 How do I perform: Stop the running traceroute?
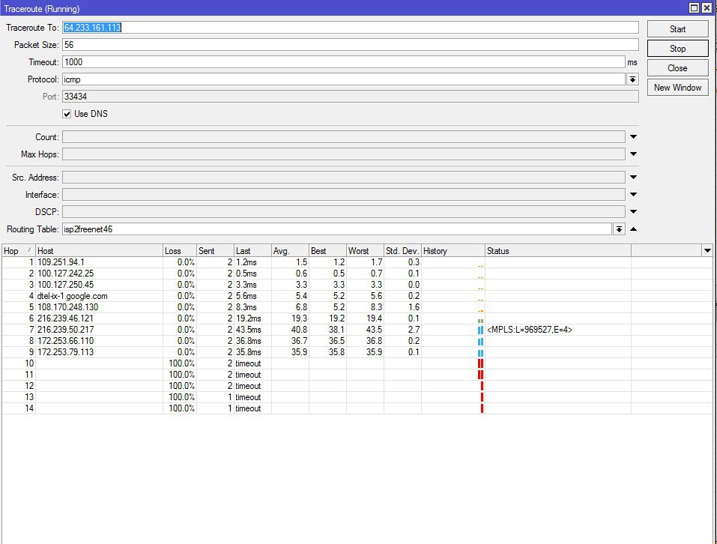pyautogui.click(x=677, y=49)
